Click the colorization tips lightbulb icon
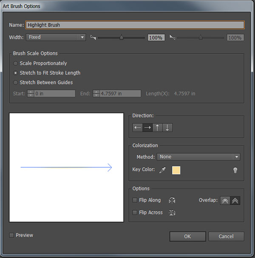255x258 pixels. (x=235, y=170)
